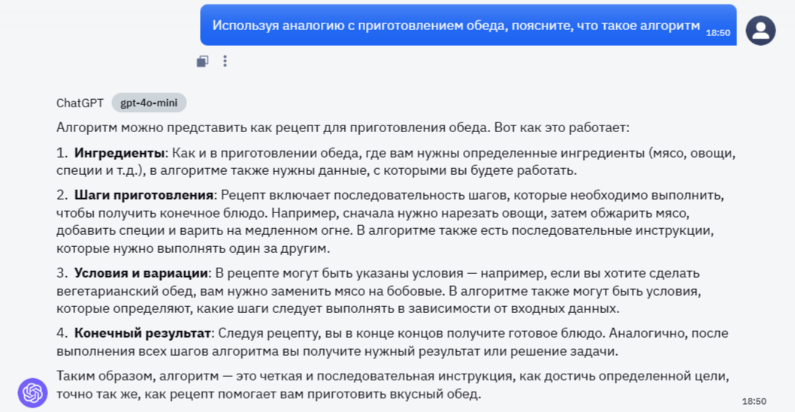Viewport: 795px width, 412px height.
Task: Click the "ChatGPT" sender name
Action: point(80,104)
